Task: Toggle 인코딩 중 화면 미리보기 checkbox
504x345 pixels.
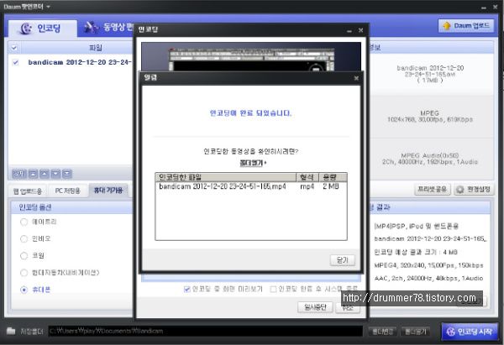Action: [186, 289]
